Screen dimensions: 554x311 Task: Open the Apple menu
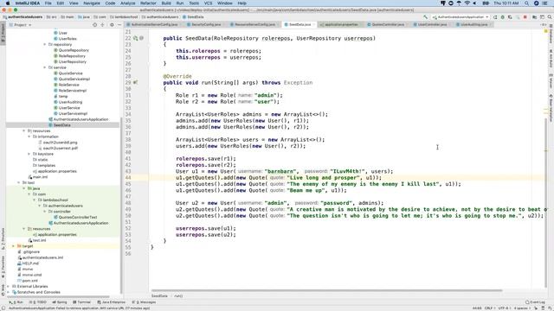pyautogui.click(x=8, y=3)
